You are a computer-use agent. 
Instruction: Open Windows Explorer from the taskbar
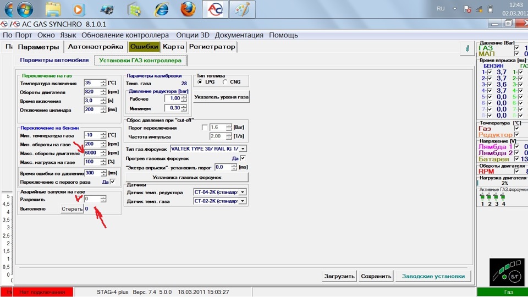coord(53,9)
